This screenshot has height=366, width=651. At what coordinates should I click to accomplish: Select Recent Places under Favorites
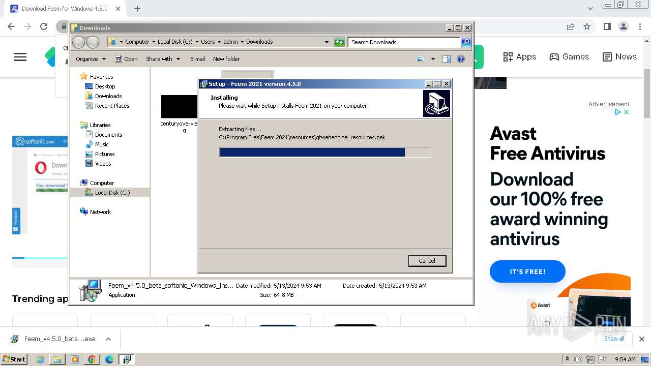pyautogui.click(x=112, y=106)
